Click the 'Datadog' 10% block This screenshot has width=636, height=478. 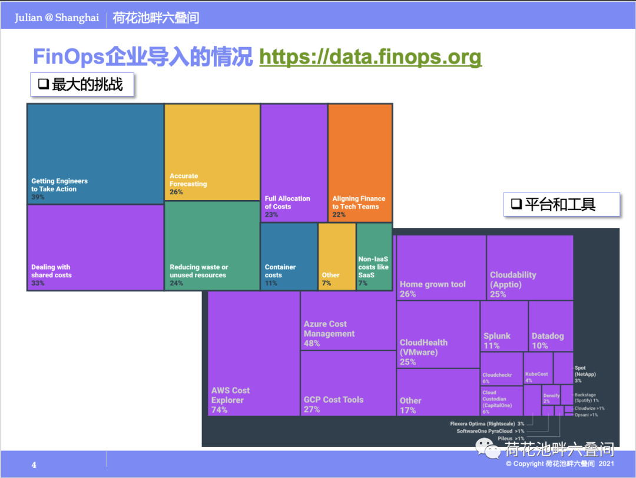click(551, 326)
